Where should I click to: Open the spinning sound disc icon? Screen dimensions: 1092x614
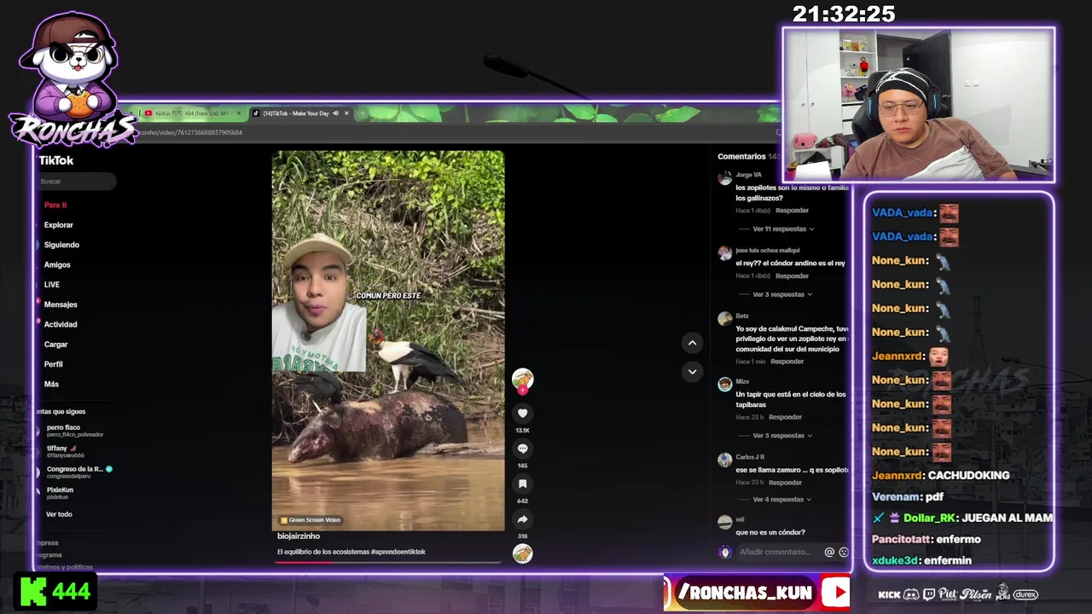pos(523,553)
